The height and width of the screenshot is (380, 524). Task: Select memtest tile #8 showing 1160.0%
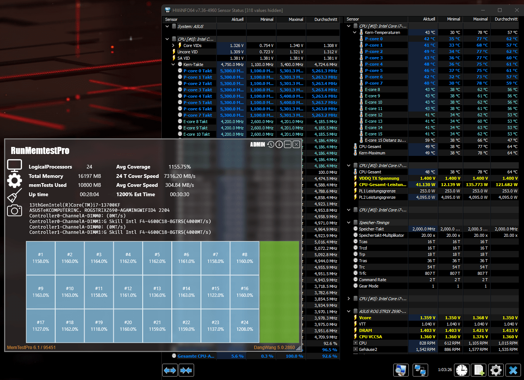[x=244, y=258]
